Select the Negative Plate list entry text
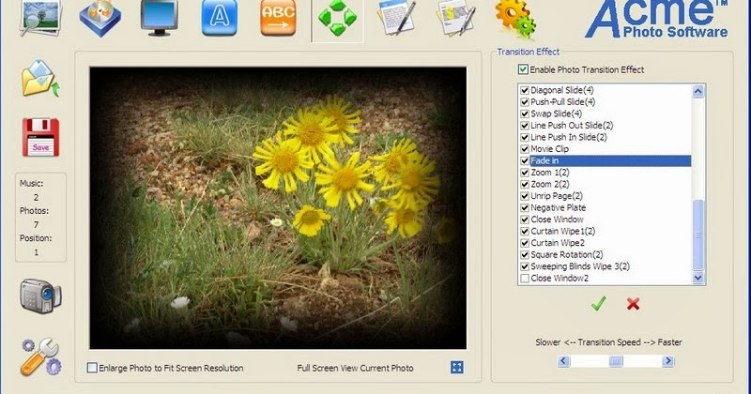This screenshot has width=751, height=394. click(558, 207)
